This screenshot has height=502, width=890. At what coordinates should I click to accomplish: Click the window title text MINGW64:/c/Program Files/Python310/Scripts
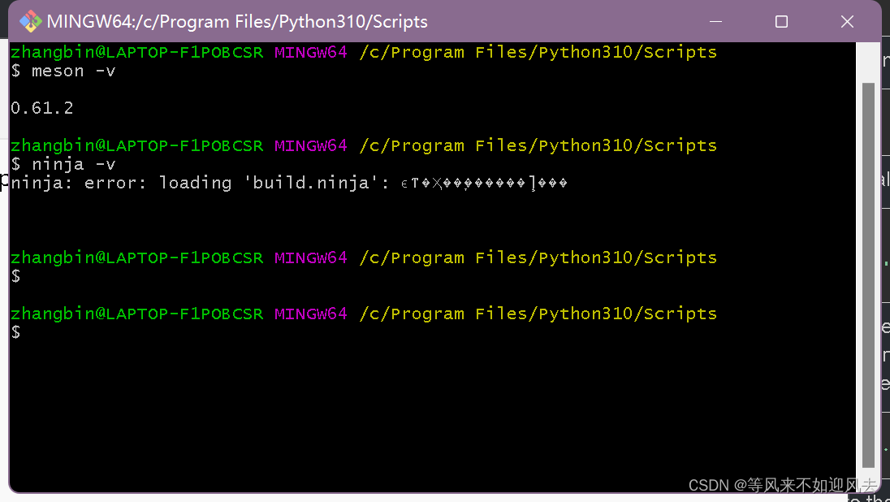[x=237, y=22]
